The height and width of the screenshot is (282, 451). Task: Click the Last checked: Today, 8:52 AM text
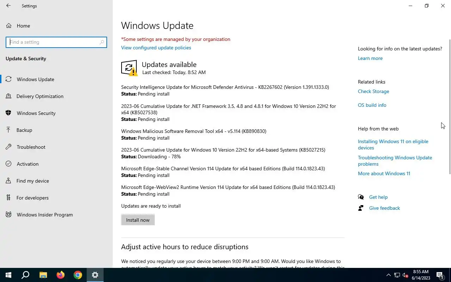pos(174,72)
